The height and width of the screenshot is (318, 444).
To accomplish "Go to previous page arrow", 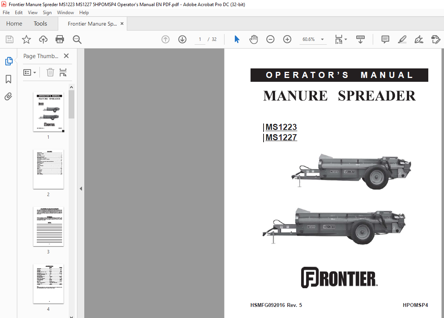I will coord(165,39).
